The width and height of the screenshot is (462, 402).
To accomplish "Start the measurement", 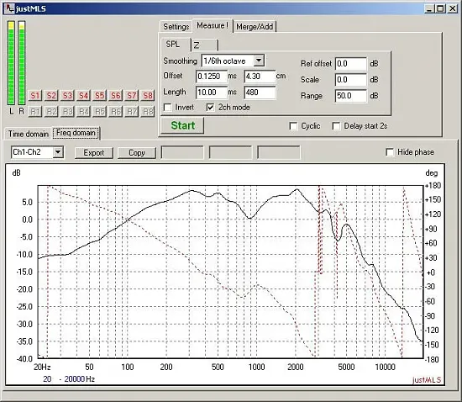I will click(182, 125).
